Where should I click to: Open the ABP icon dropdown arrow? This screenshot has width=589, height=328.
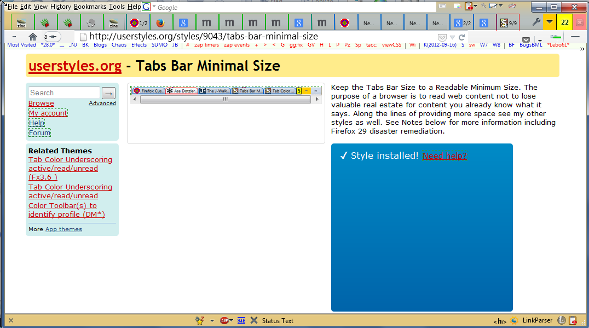coord(231,320)
